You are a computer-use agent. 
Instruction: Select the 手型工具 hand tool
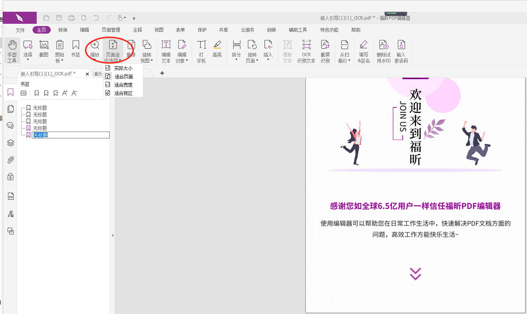click(x=11, y=50)
